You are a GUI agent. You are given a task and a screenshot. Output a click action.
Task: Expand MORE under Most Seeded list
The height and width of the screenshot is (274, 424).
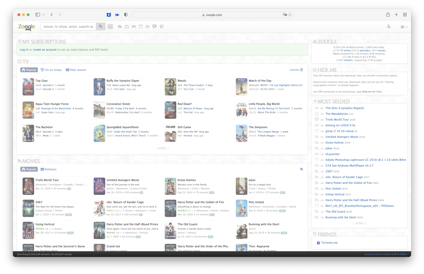(x=360, y=223)
